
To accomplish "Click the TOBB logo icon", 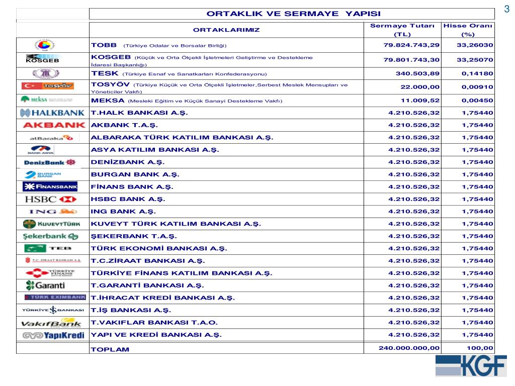I will [x=44, y=45].
